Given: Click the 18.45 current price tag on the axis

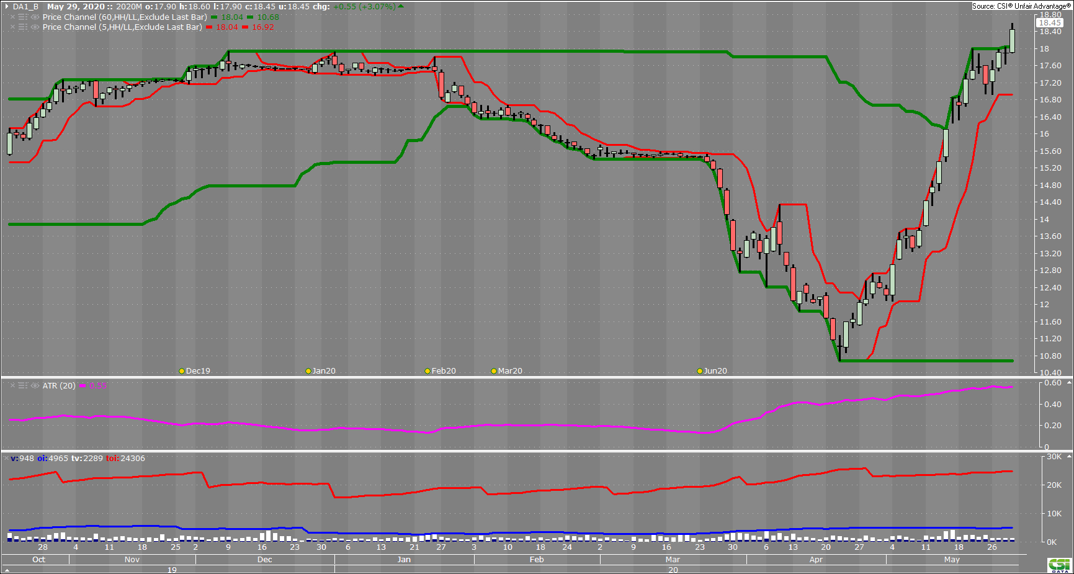Looking at the screenshot, I should pos(1050,23).
